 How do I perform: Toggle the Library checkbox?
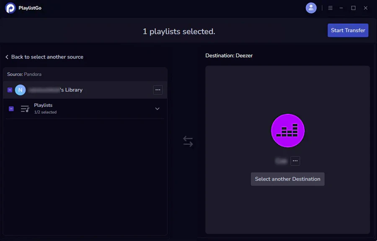[10, 90]
